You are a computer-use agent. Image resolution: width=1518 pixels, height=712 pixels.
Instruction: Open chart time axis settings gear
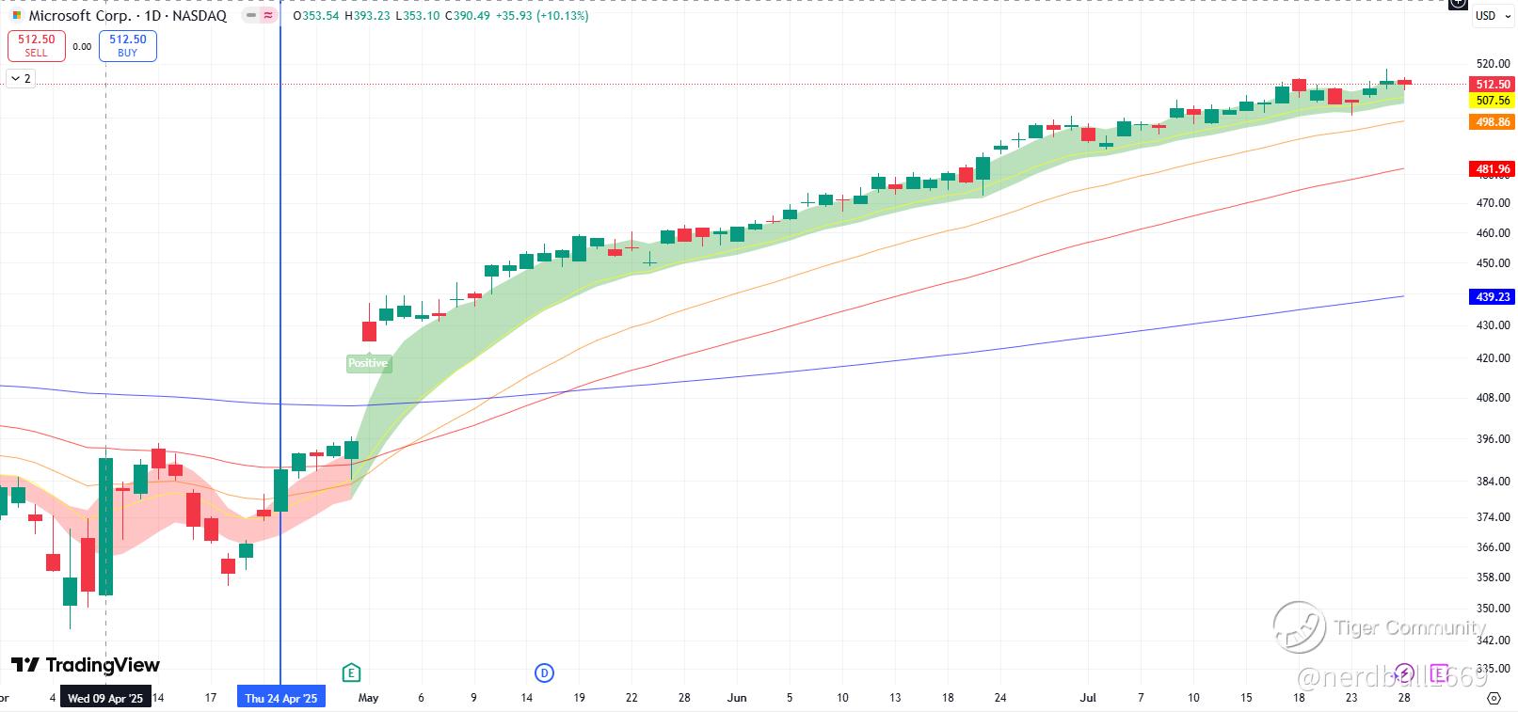[x=1494, y=698]
